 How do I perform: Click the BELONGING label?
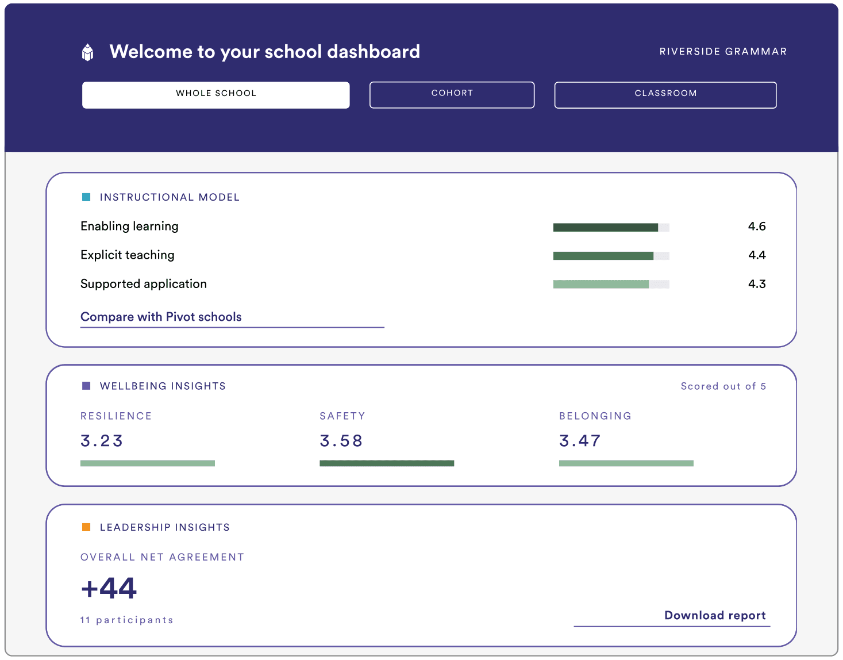point(595,416)
